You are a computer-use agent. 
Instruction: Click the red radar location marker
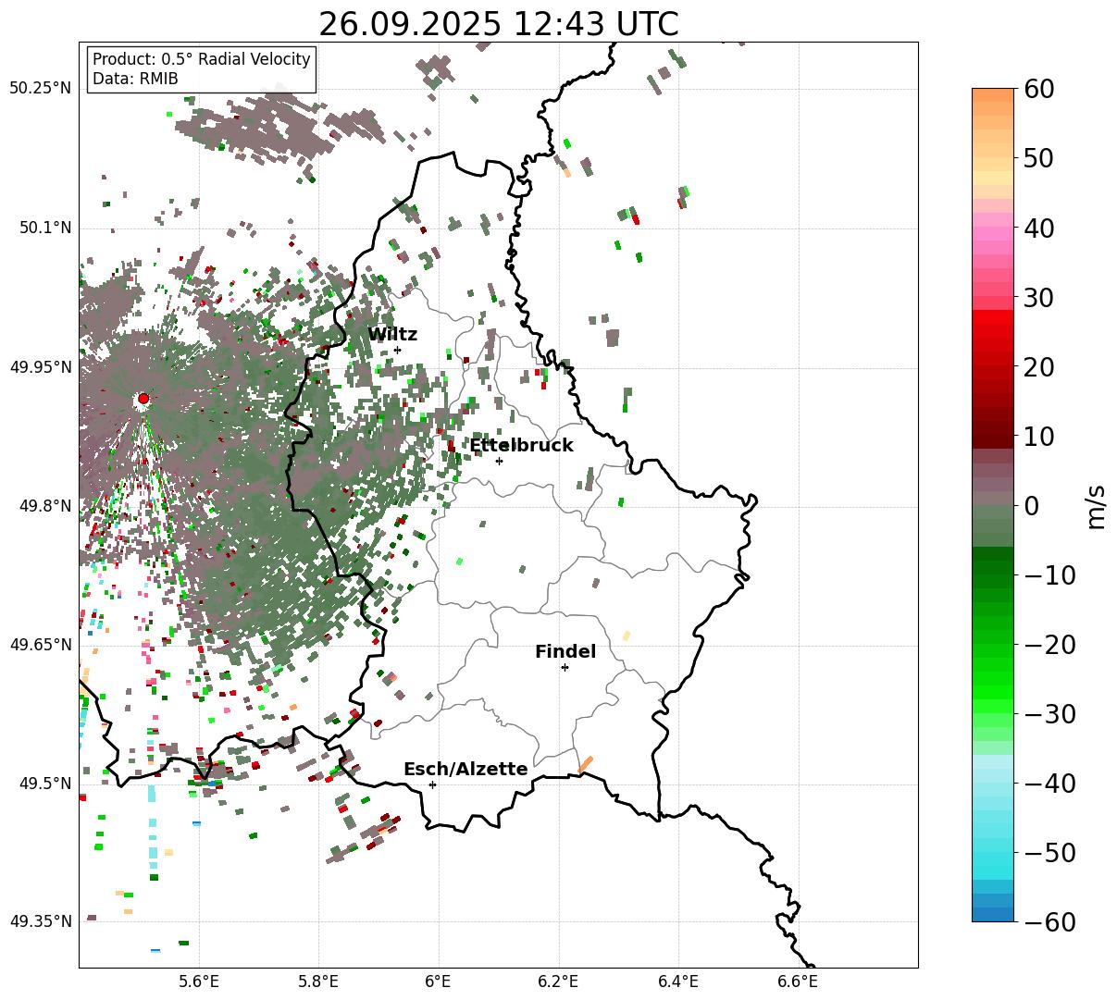tap(143, 399)
